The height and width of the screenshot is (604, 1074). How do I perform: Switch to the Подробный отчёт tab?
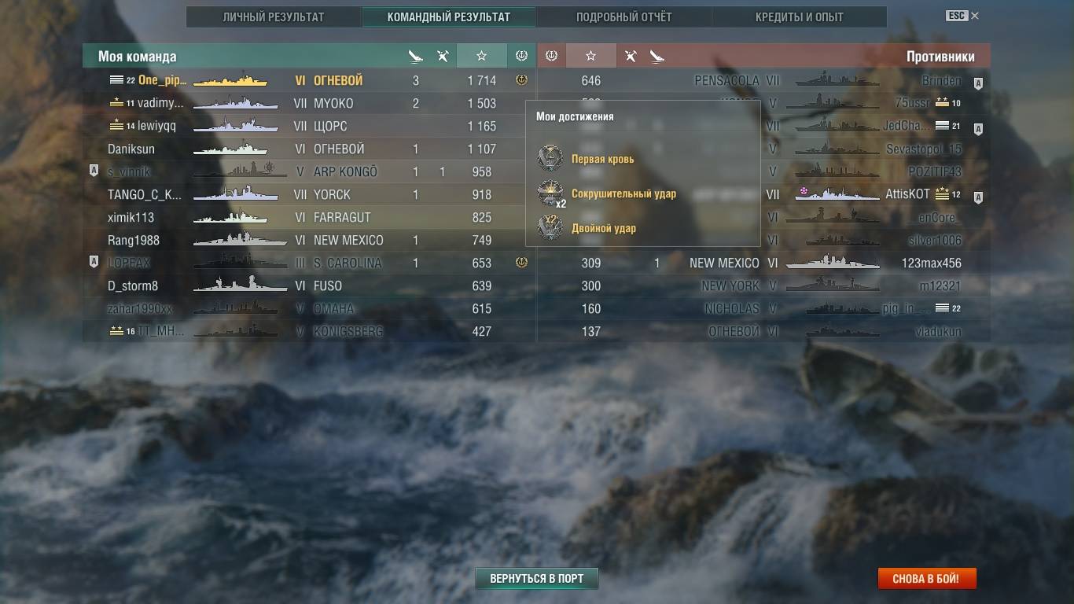coord(623,17)
